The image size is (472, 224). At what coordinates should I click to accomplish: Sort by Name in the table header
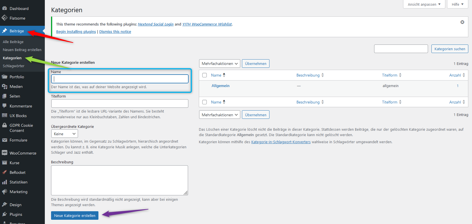[x=218, y=75]
